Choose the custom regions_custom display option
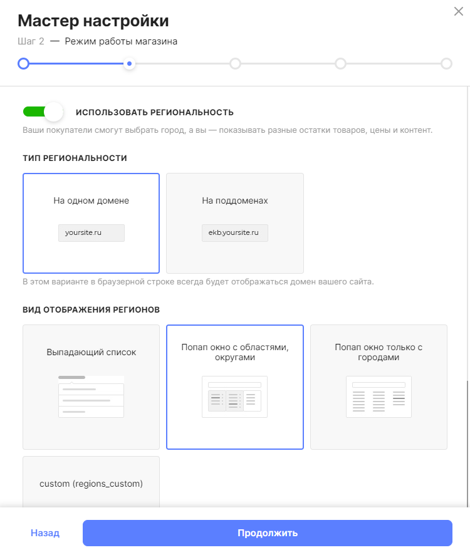The height and width of the screenshot is (555, 470). tap(91, 482)
